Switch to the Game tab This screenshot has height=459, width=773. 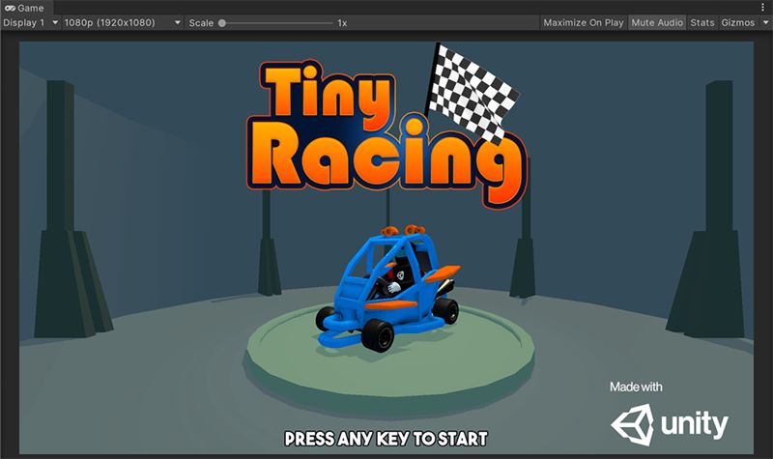25,8
